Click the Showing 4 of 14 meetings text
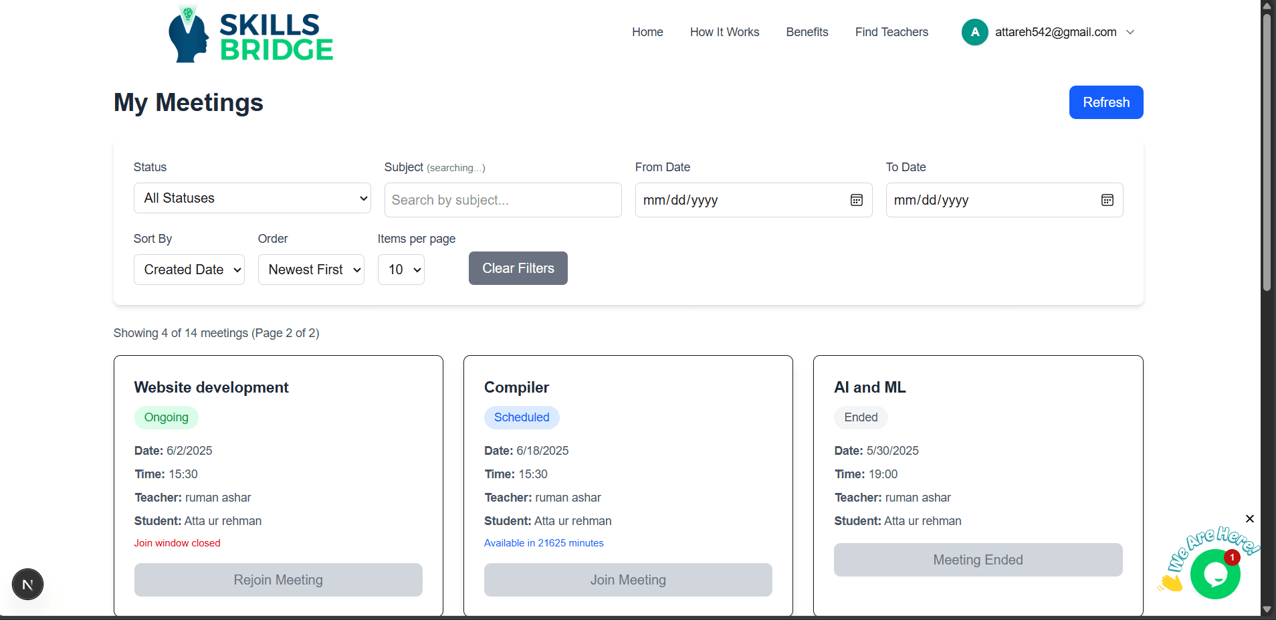This screenshot has height=620, width=1276. point(217,333)
